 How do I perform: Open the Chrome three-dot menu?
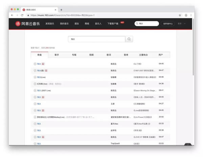pyautogui.click(x=191, y=15)
